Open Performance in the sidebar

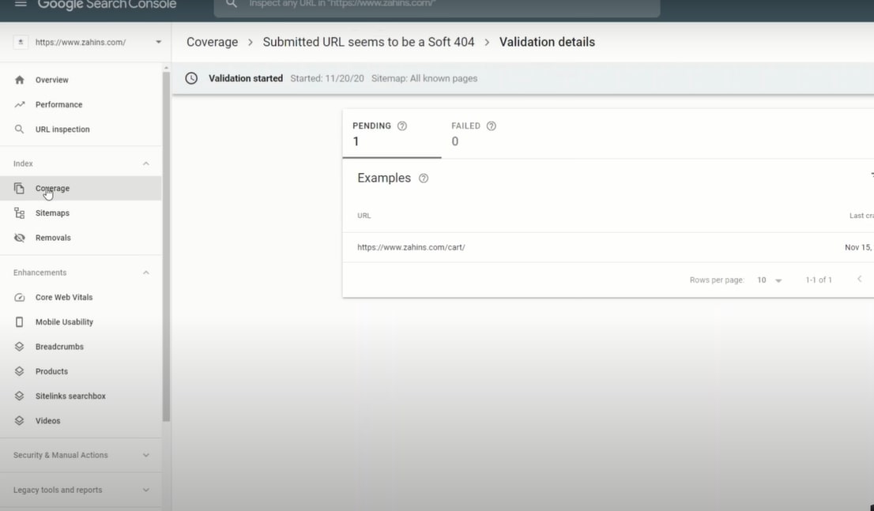[58, 105]
